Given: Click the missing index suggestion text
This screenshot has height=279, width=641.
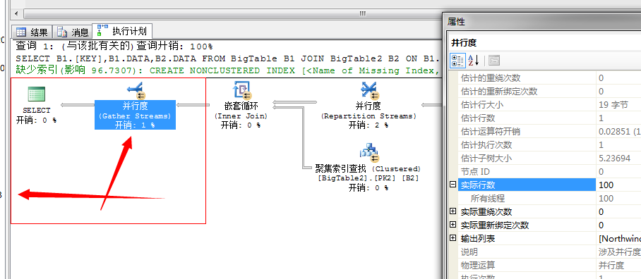Looking at the screenshot, I should point(228,70).
